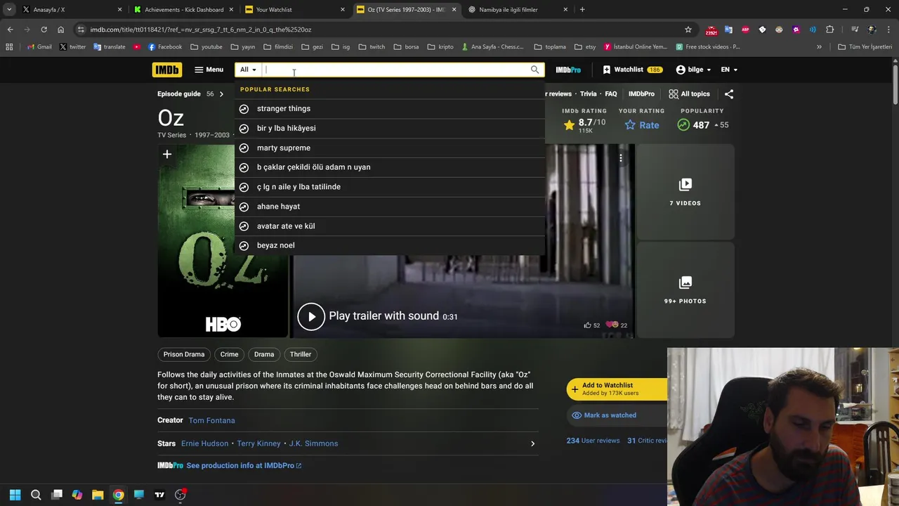Viewport: 899px width, 506px height.
Task: Open the 'filmdizi' bookmarks folder
Action: pos(278,47)
